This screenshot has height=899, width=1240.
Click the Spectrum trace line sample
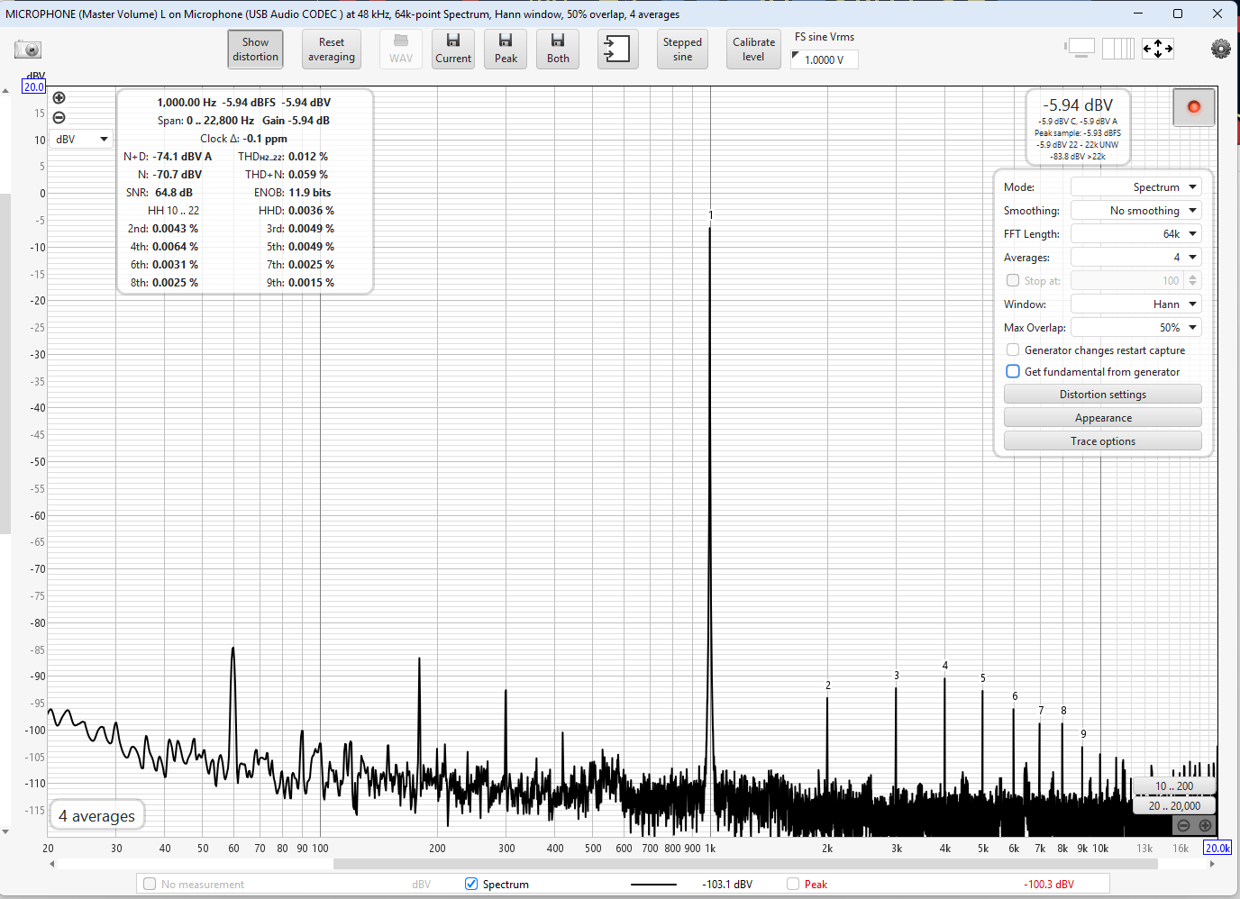coord(653,885)
